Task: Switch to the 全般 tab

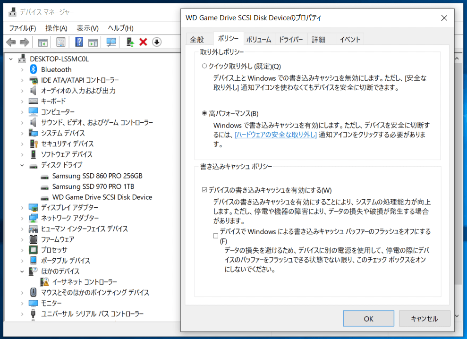Action: [197, 39]
